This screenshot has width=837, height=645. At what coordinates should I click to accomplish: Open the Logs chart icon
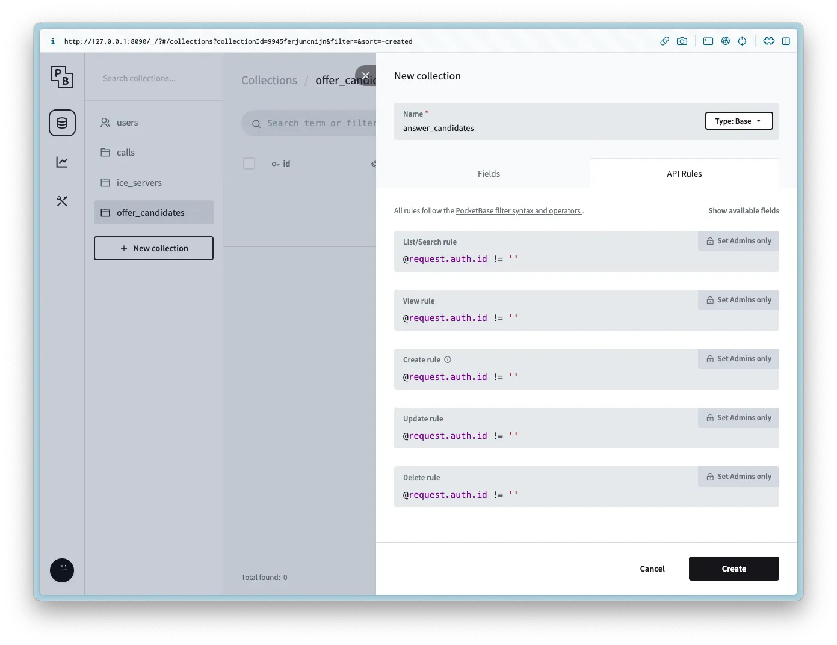click(62, 162)
